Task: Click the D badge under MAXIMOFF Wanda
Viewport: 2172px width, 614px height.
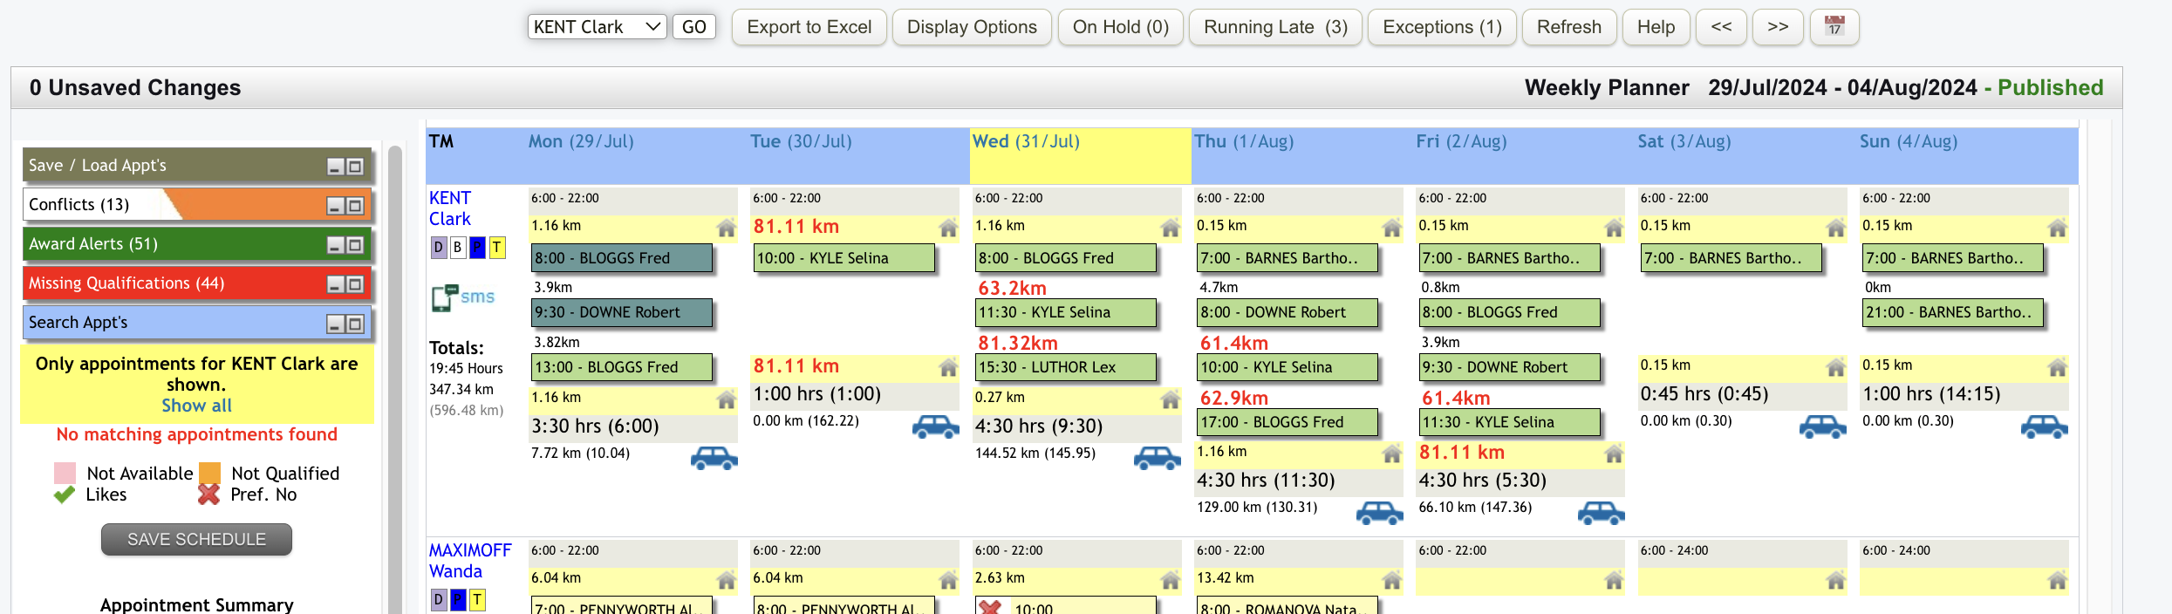Action: 439,600
